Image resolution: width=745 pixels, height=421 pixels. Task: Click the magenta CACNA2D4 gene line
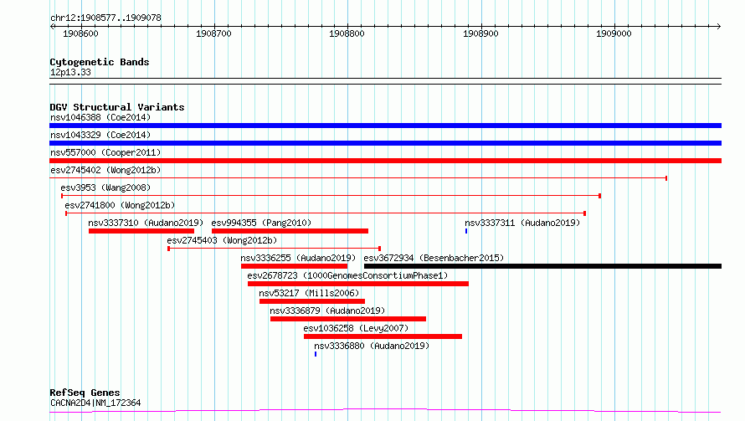tap(385, 411)
